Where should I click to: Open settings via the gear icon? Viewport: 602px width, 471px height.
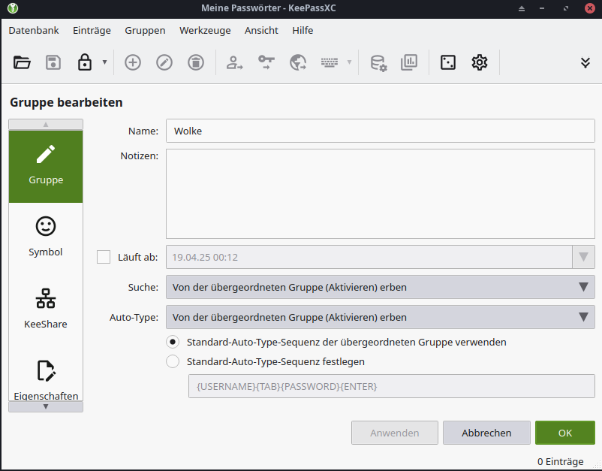[480, 62]
